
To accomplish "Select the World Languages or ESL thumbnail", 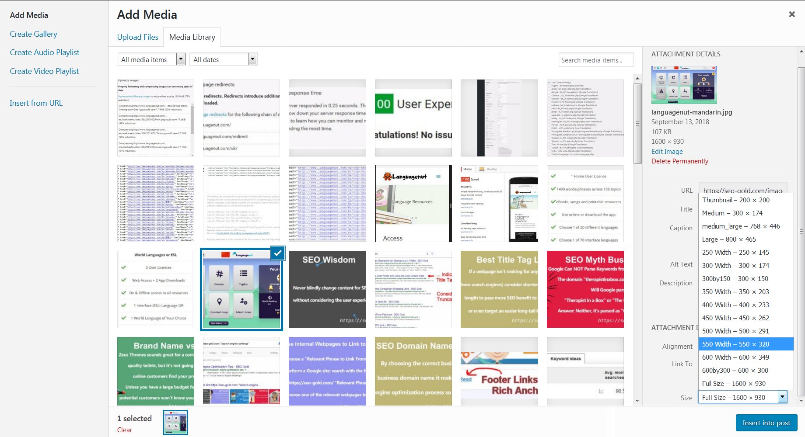I will point(156,289).
